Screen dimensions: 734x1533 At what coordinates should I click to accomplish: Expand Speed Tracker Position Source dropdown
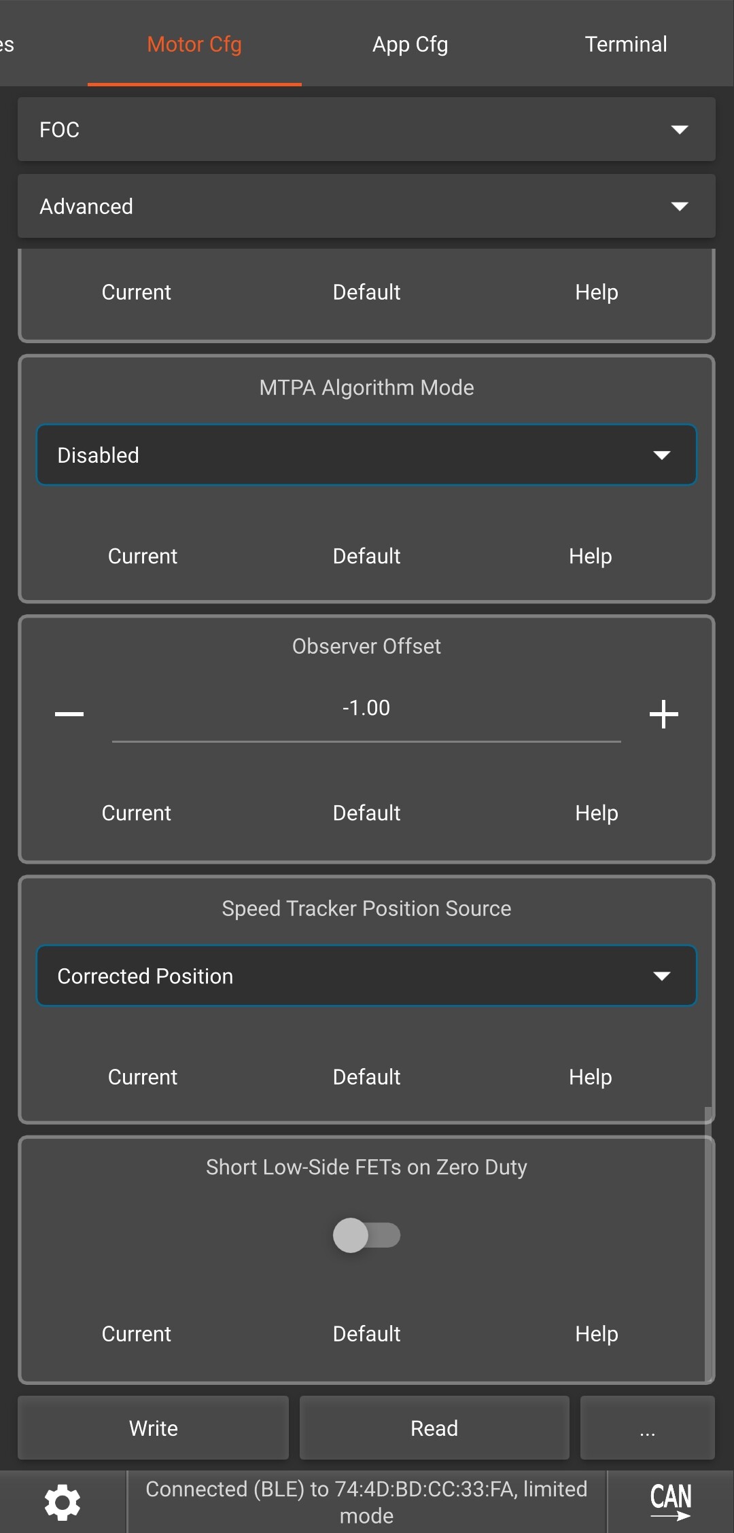click(x=366, y=976)
